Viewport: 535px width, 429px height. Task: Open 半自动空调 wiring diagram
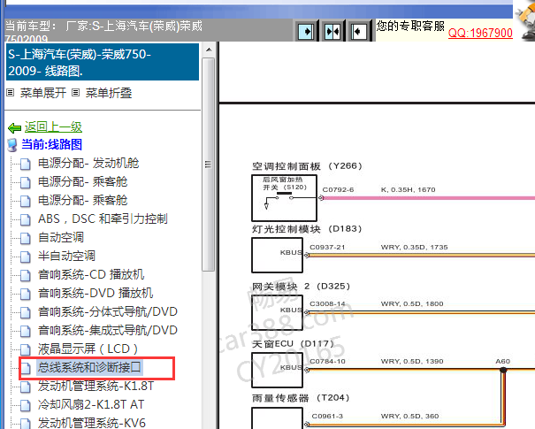pos(66,256)
